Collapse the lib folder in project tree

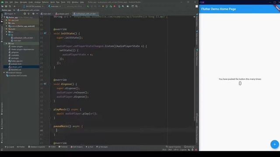[x=7, y=35]
